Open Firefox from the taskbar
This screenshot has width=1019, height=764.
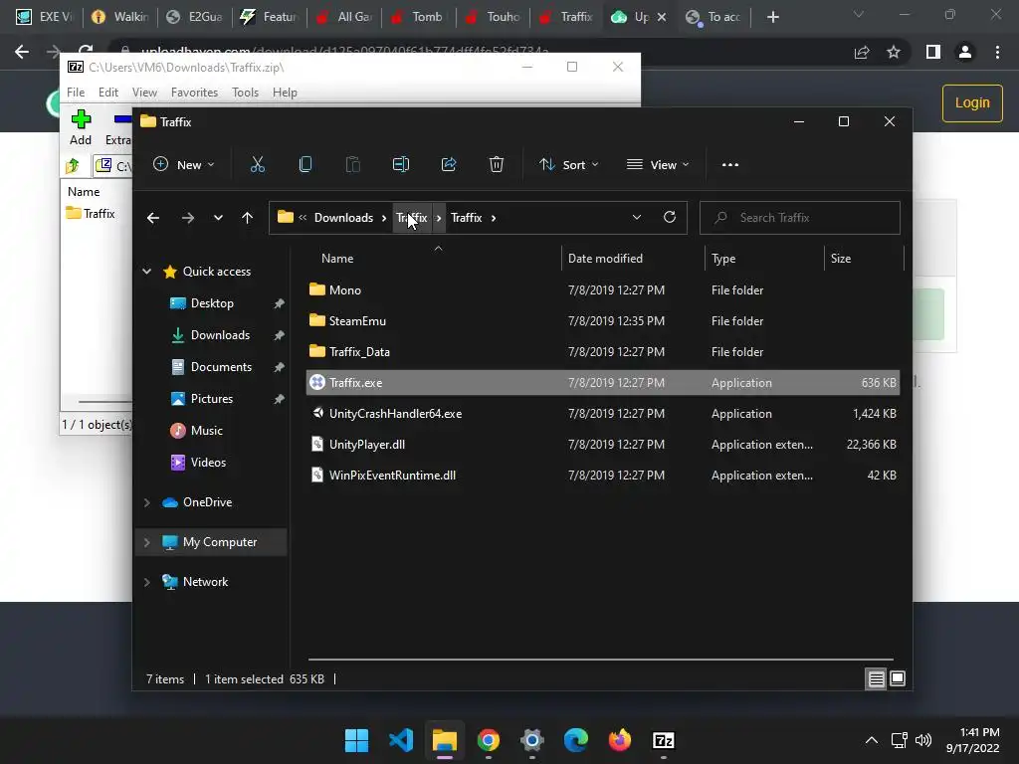coord(619,740)
